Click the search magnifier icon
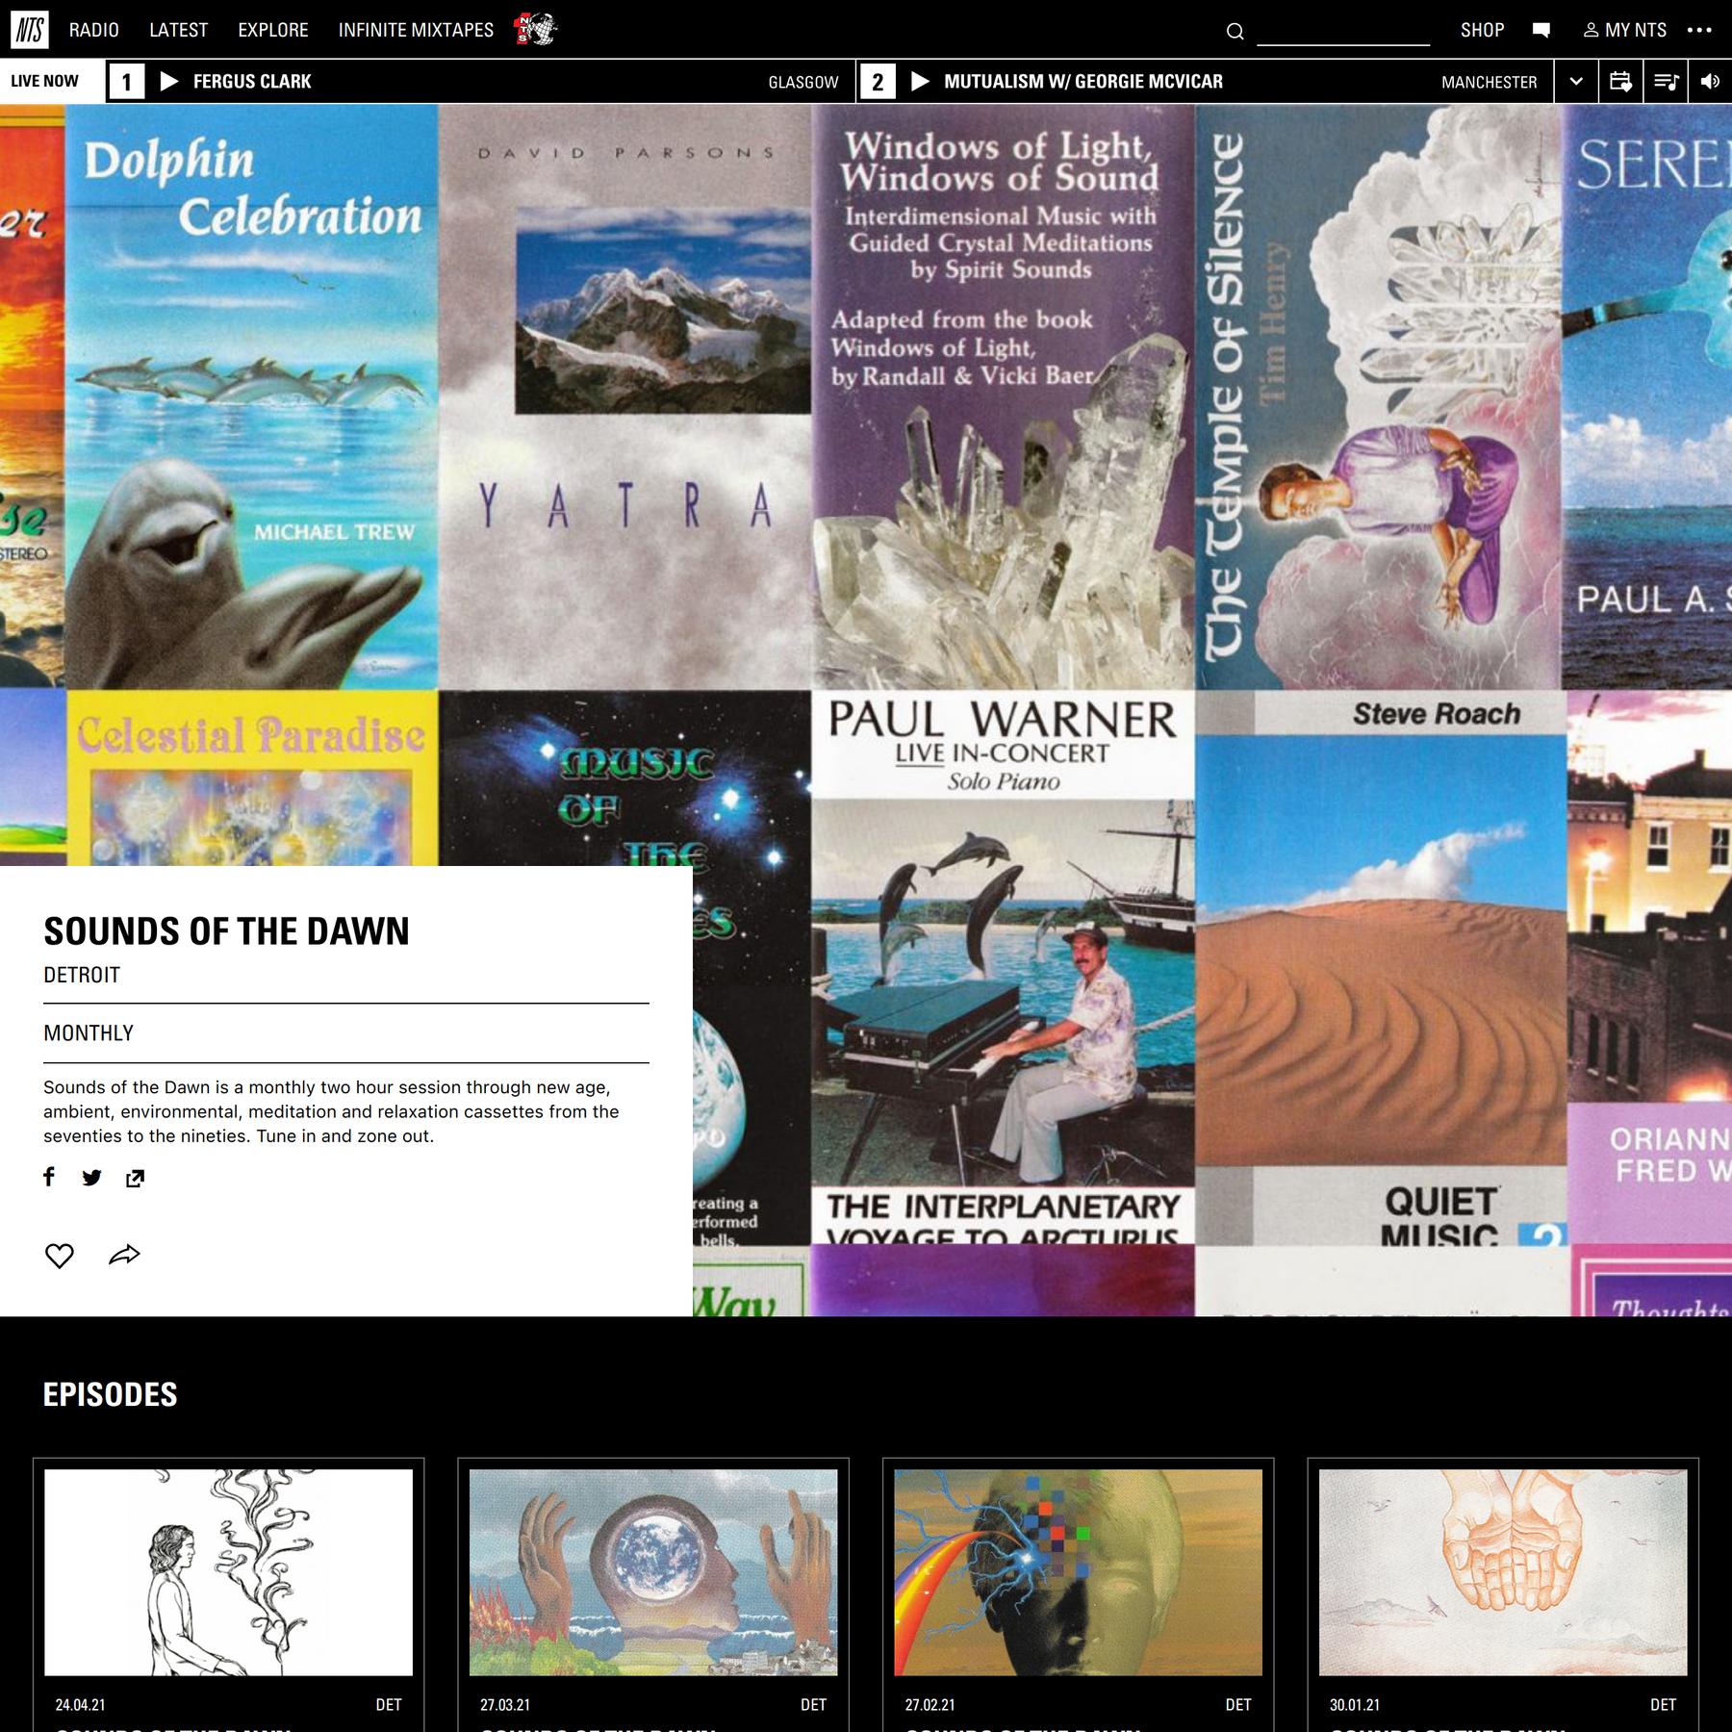The width and height of the screenshot is (1732, 1732). point(1235,32)
